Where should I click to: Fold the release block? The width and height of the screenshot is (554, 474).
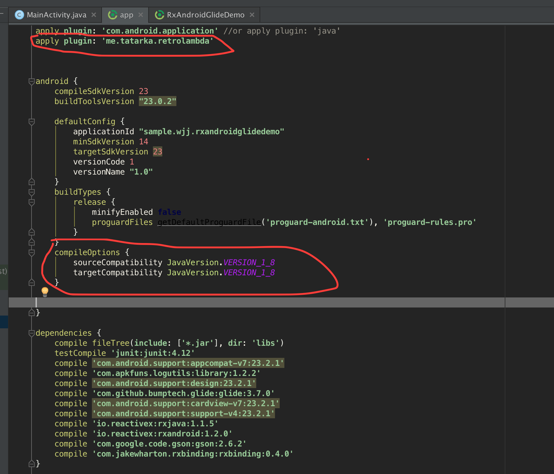pyautogui.click(x=32, y=202)
